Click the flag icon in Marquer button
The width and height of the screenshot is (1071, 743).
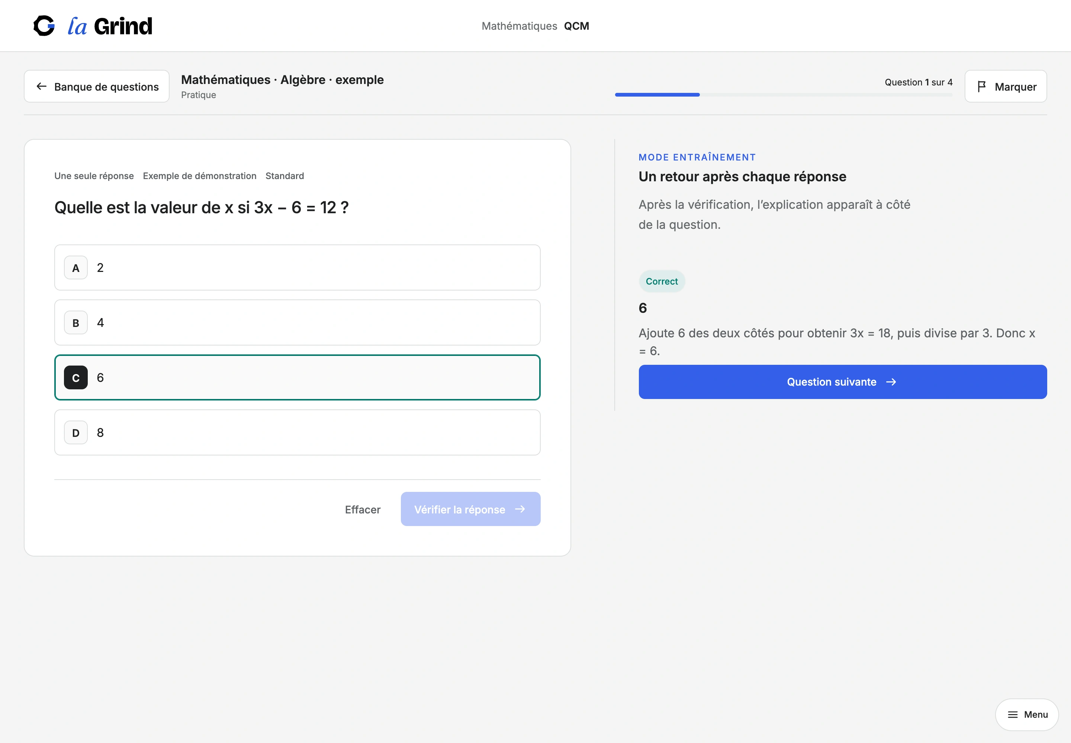coord(981,86)
